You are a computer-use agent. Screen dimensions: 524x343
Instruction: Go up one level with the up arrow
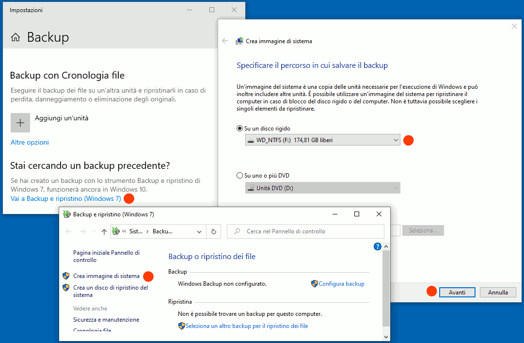point(104,231)
